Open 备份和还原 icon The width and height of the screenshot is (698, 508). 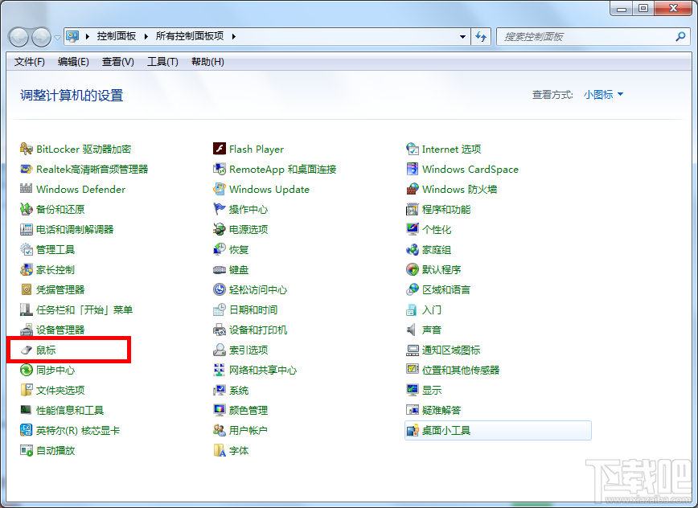point(27,209)
